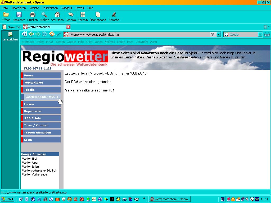This screenshot has width=271, height=203.
Task: Open the Ansicht menu
Action: 34,8
